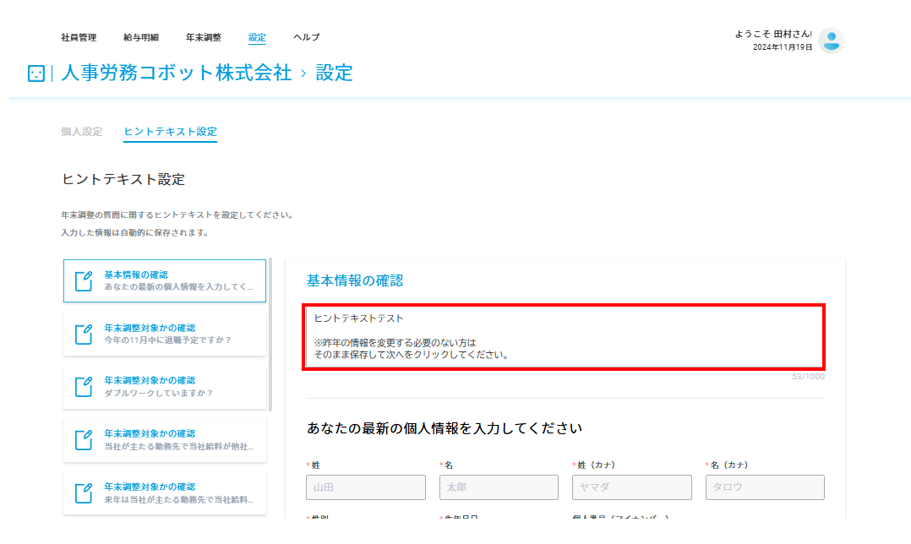
Task: Click the user avatar icon
Action: [832, 41]
